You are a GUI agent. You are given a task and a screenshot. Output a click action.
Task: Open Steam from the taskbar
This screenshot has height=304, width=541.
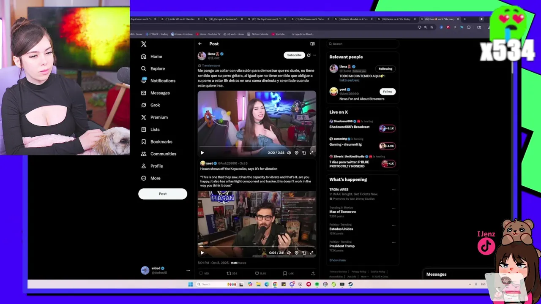350,284
